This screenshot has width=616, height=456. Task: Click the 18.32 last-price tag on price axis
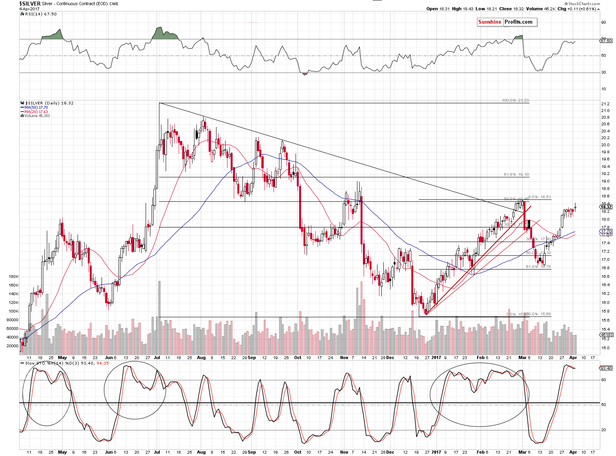click(606, 207)
